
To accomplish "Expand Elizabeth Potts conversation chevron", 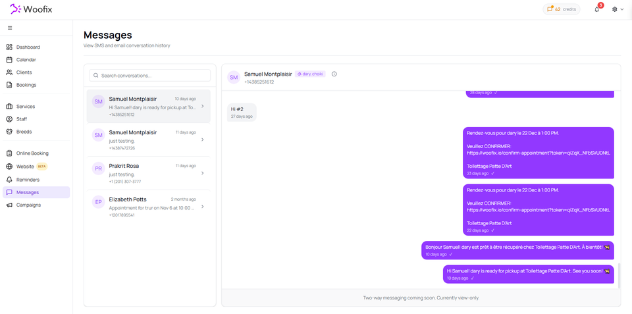I will [203, 207].
